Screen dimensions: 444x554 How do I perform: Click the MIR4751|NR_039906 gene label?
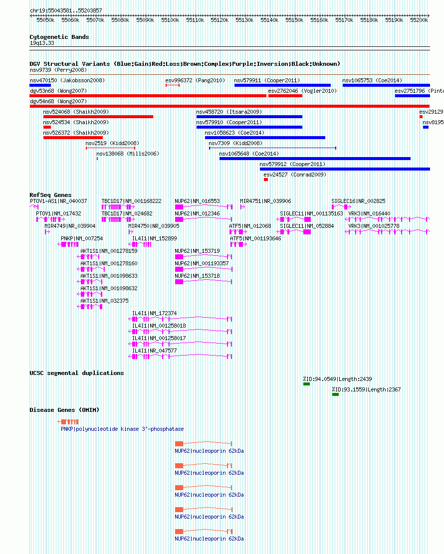(265, 201)
